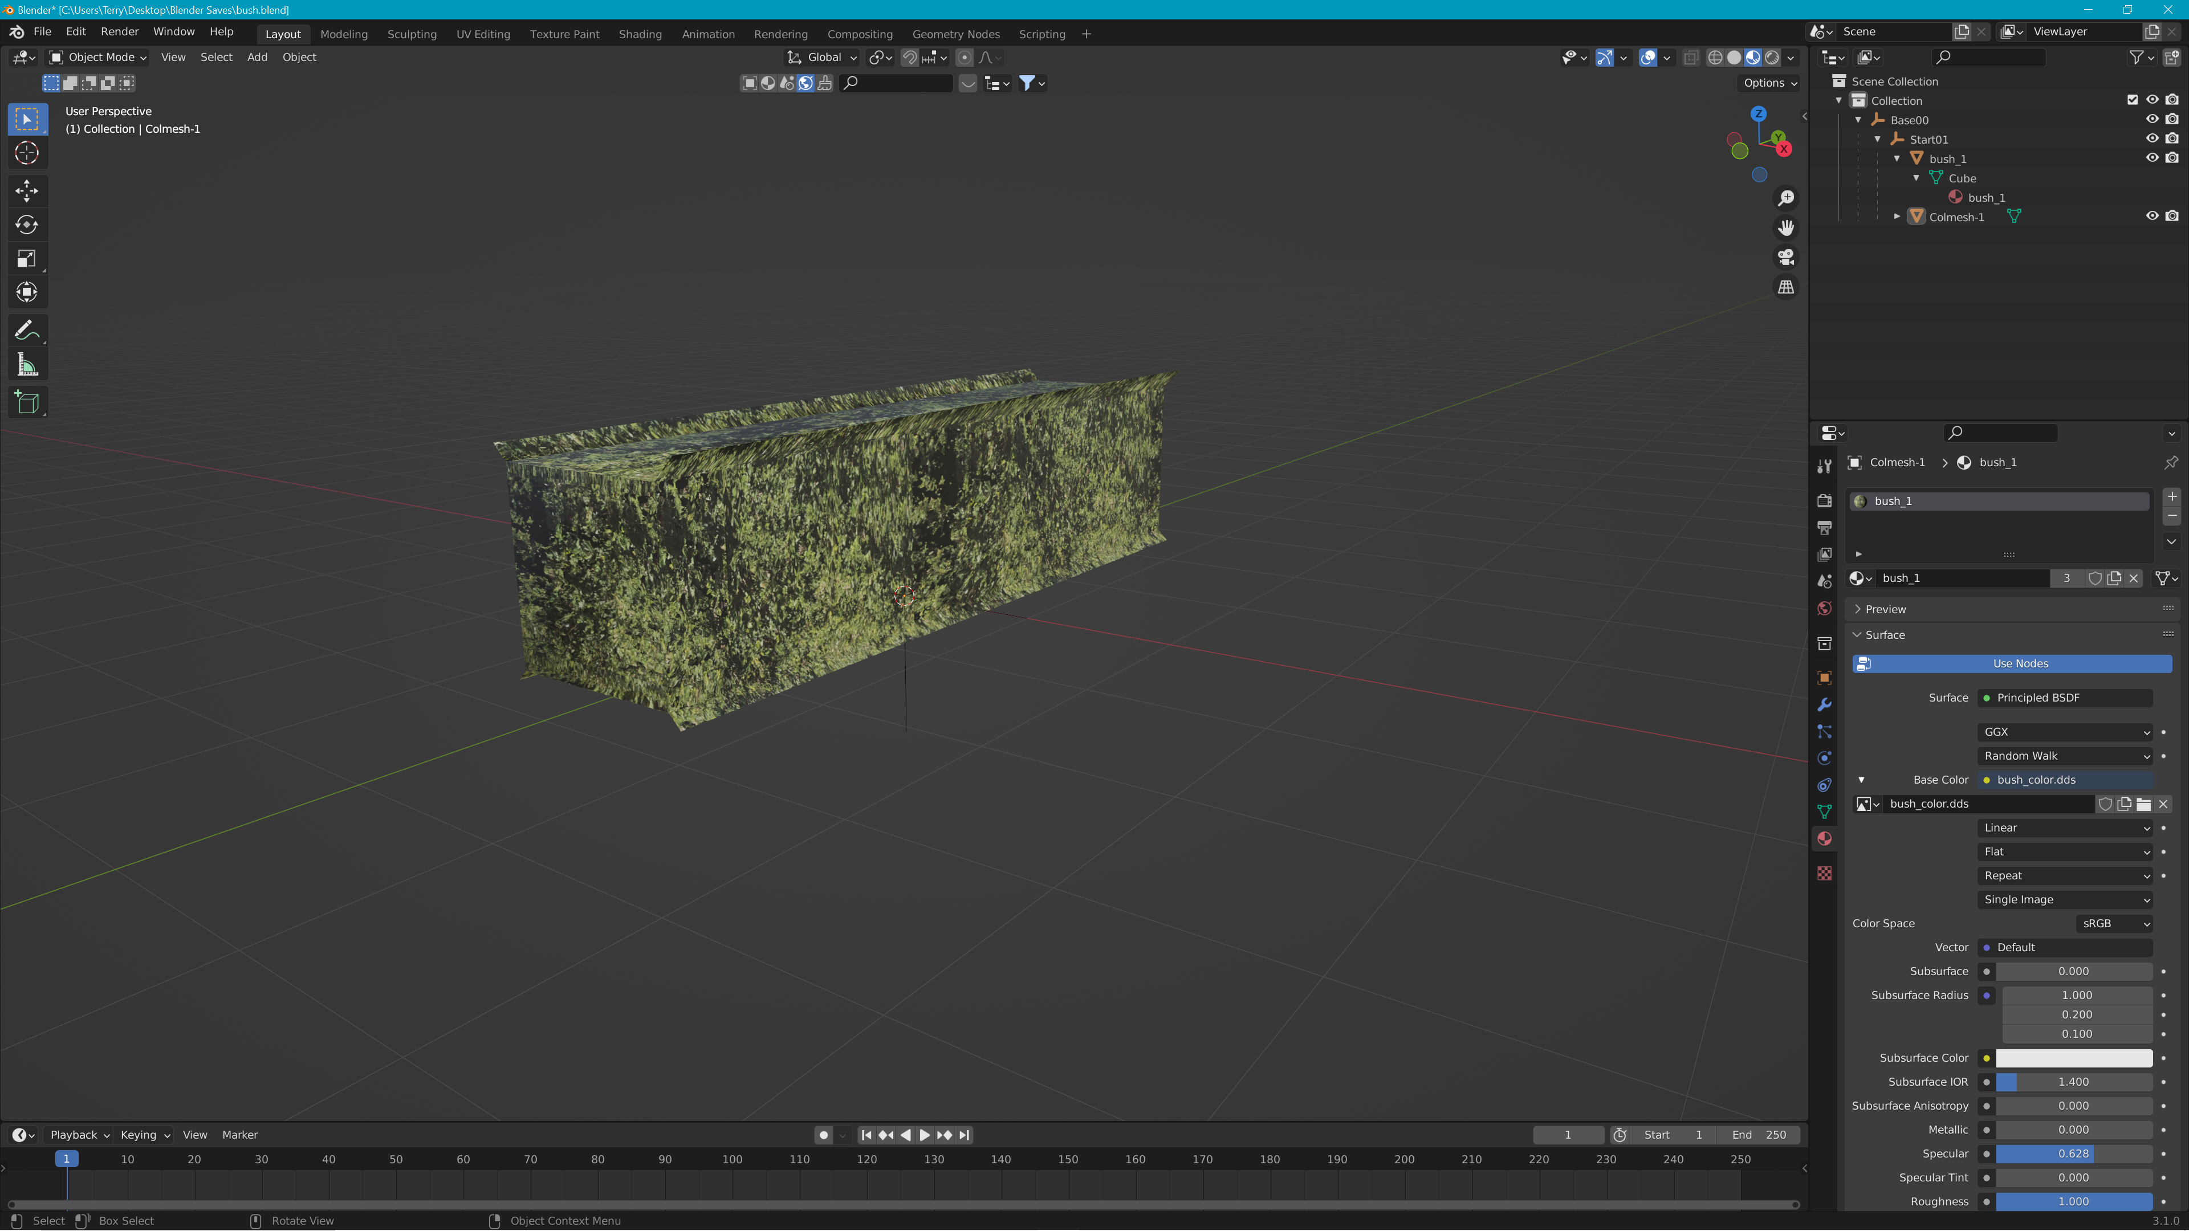Open the Modifier properties wrench tab
The image size is (2189, 1231).
point(1824,704)
